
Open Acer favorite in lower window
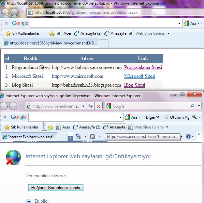tap(63, 127)
